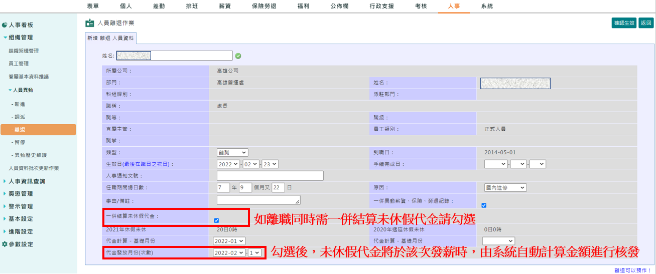The width and height of the screenshot is (656, 274).
Task: Open 生效日 day dropdown showing 23
Action: (x=270, y=164)
